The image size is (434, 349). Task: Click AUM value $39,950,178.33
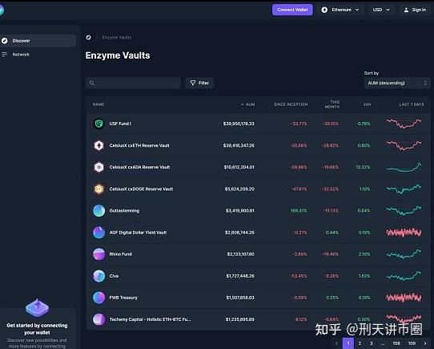click(239, 124)
